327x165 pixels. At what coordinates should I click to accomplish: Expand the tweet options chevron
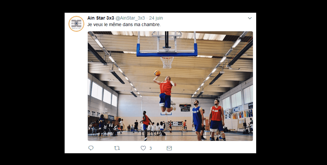[x=250, y=18]
